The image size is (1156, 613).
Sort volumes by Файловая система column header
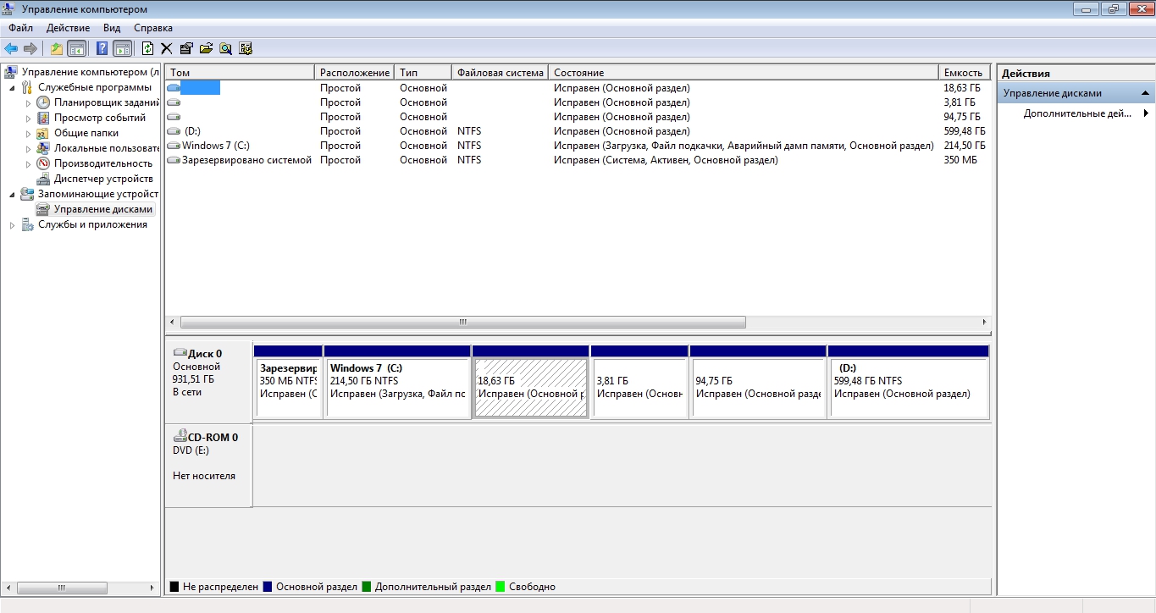click(500, 73)
